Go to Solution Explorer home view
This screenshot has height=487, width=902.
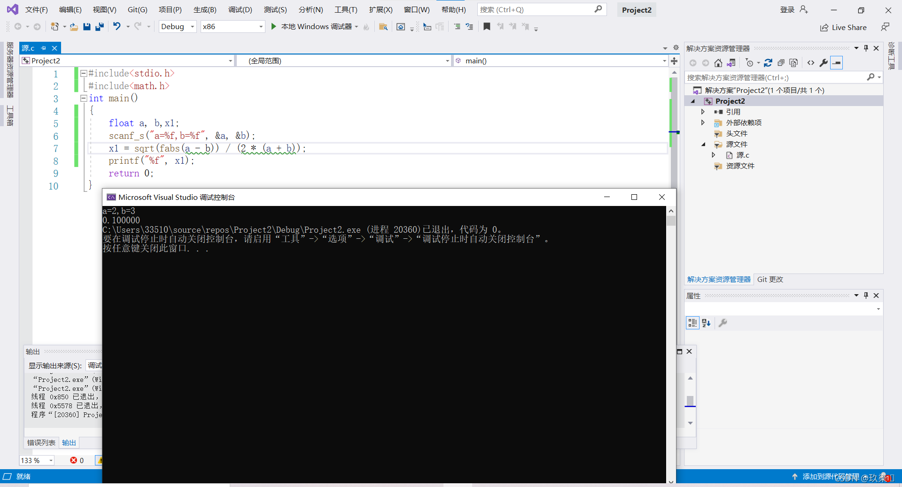718,63
